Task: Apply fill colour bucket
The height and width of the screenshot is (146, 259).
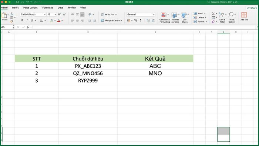Action: 52,20
